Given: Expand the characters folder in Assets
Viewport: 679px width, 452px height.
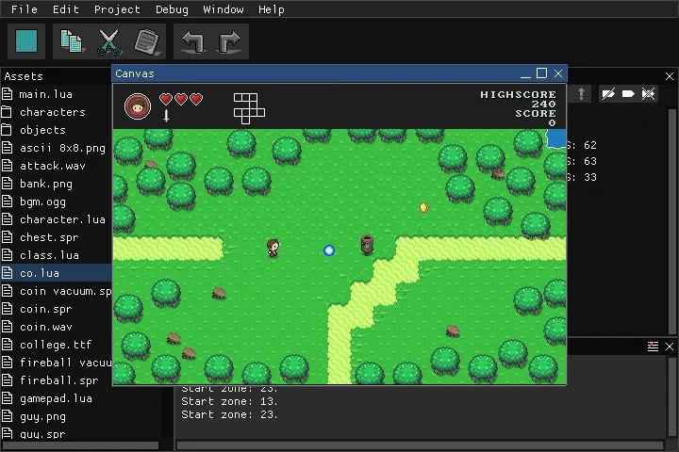Looking at the screenshot, I should [x=52, y=112].
